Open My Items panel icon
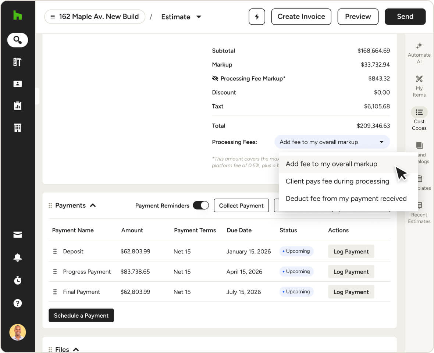434x353 pixels. click(x=419, y=79)
